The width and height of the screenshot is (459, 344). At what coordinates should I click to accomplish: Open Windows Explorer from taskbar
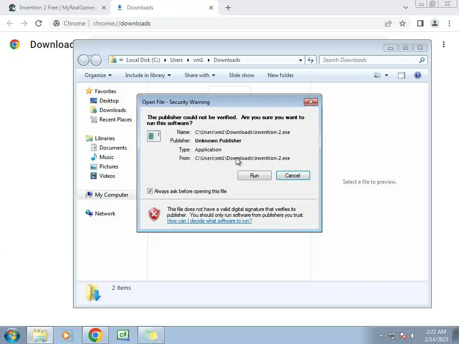tap(40, 335)
